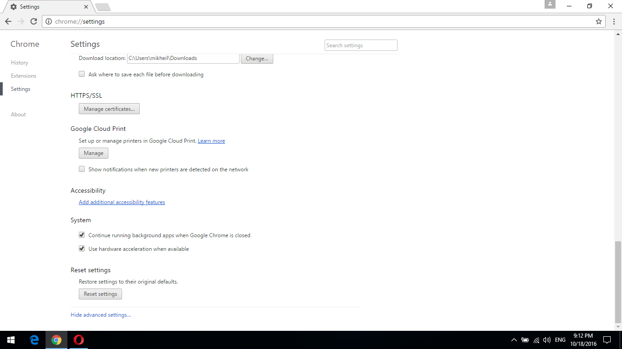The height and width of the screenshot is (349, 622).
Task: Click the text Restore settings to their original defaults
Action: (x=128, y=282)
